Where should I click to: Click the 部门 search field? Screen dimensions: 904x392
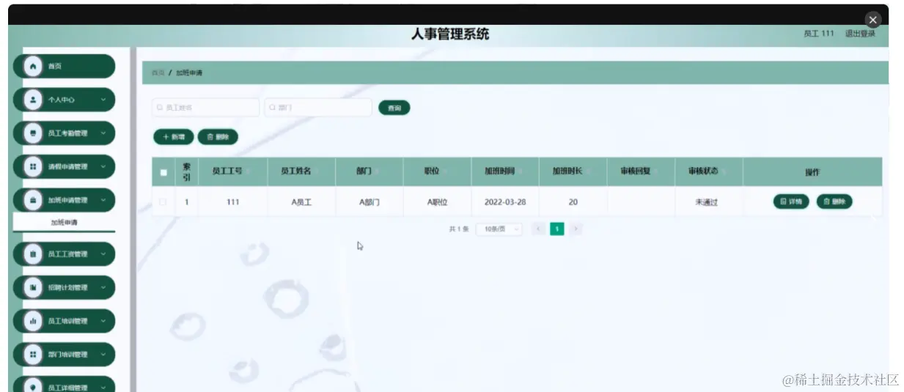click(318, 108)
